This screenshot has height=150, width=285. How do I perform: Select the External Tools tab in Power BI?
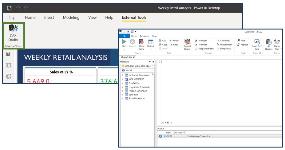[x=134, y=18]
